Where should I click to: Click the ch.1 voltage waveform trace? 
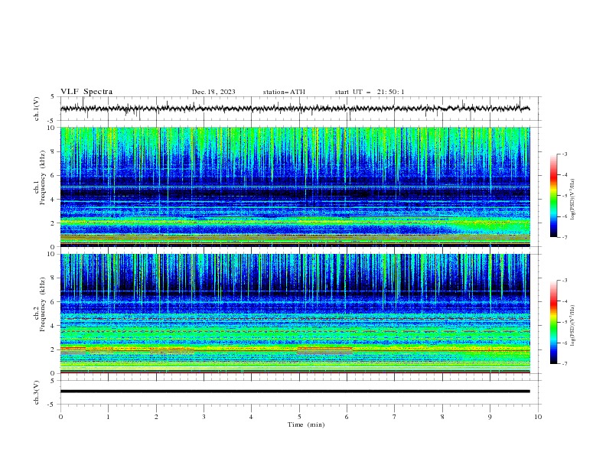pos(295,109)
